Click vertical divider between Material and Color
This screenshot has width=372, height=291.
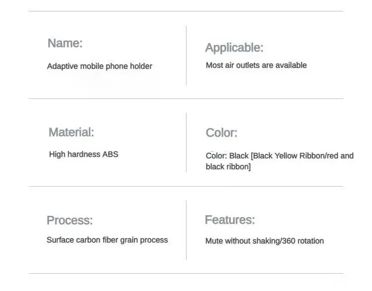coord(186,143)
